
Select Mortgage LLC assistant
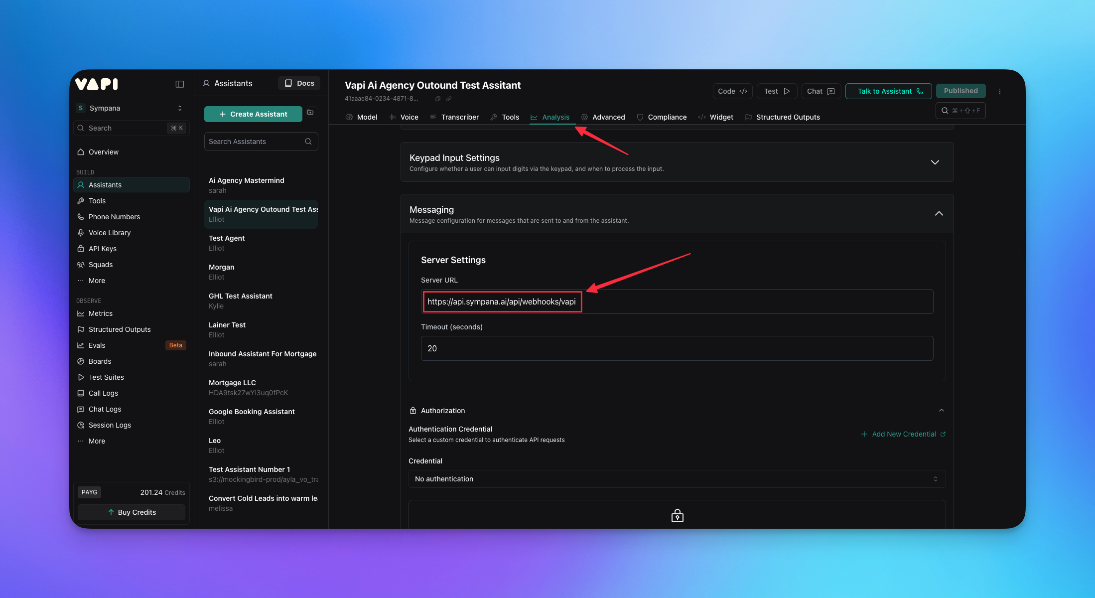(x=261, y=388)
